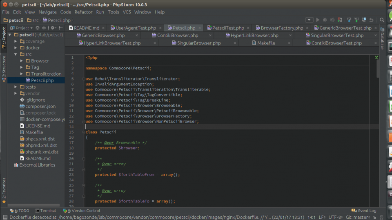The width and height of the screenshot is (392, 220).
Task: Click the VCS Update Project icon
Action: [350, 20]
